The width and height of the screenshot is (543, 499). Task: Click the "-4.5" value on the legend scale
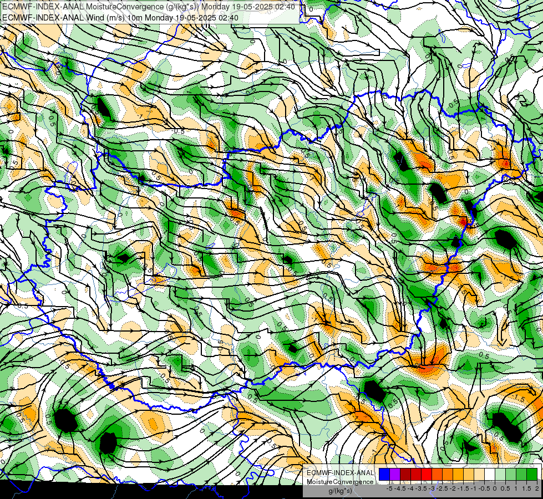400,488
